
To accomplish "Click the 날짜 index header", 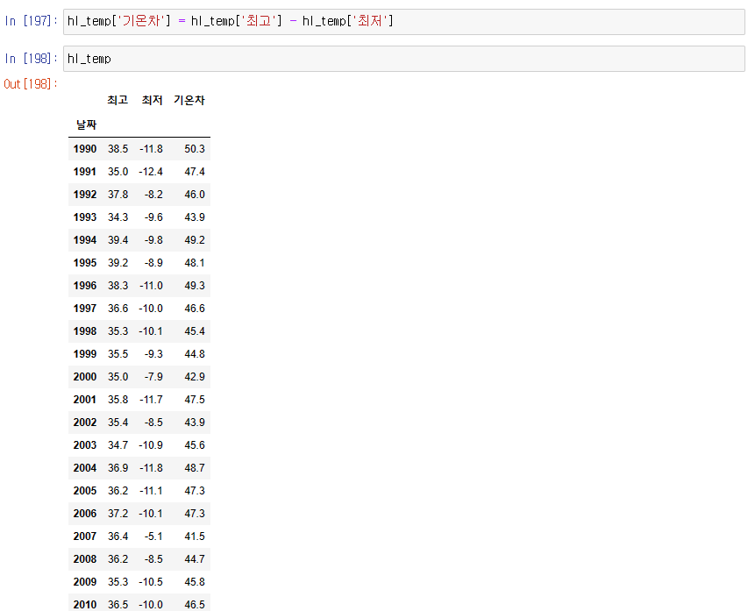I will click(86, 125).
